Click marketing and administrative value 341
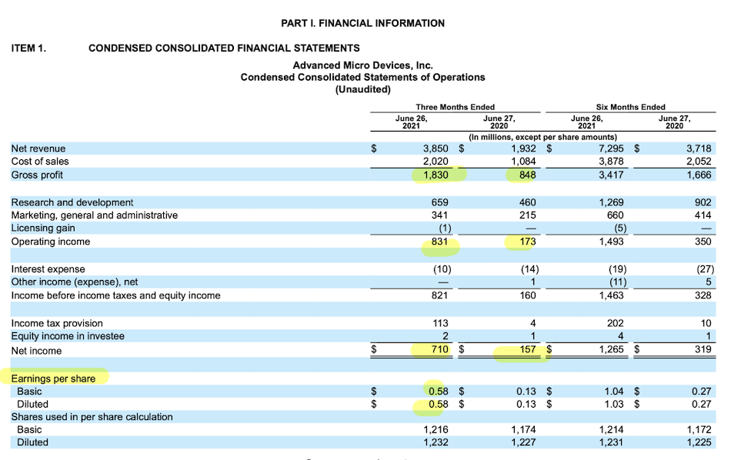 pos(439,215)
